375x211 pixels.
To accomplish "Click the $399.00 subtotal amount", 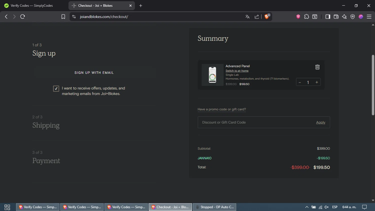I will click(323, 148).
